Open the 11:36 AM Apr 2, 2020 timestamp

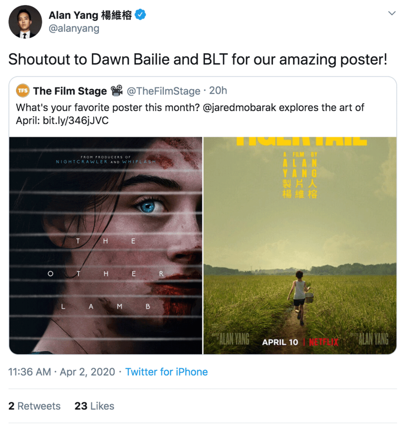click(62, 372)
